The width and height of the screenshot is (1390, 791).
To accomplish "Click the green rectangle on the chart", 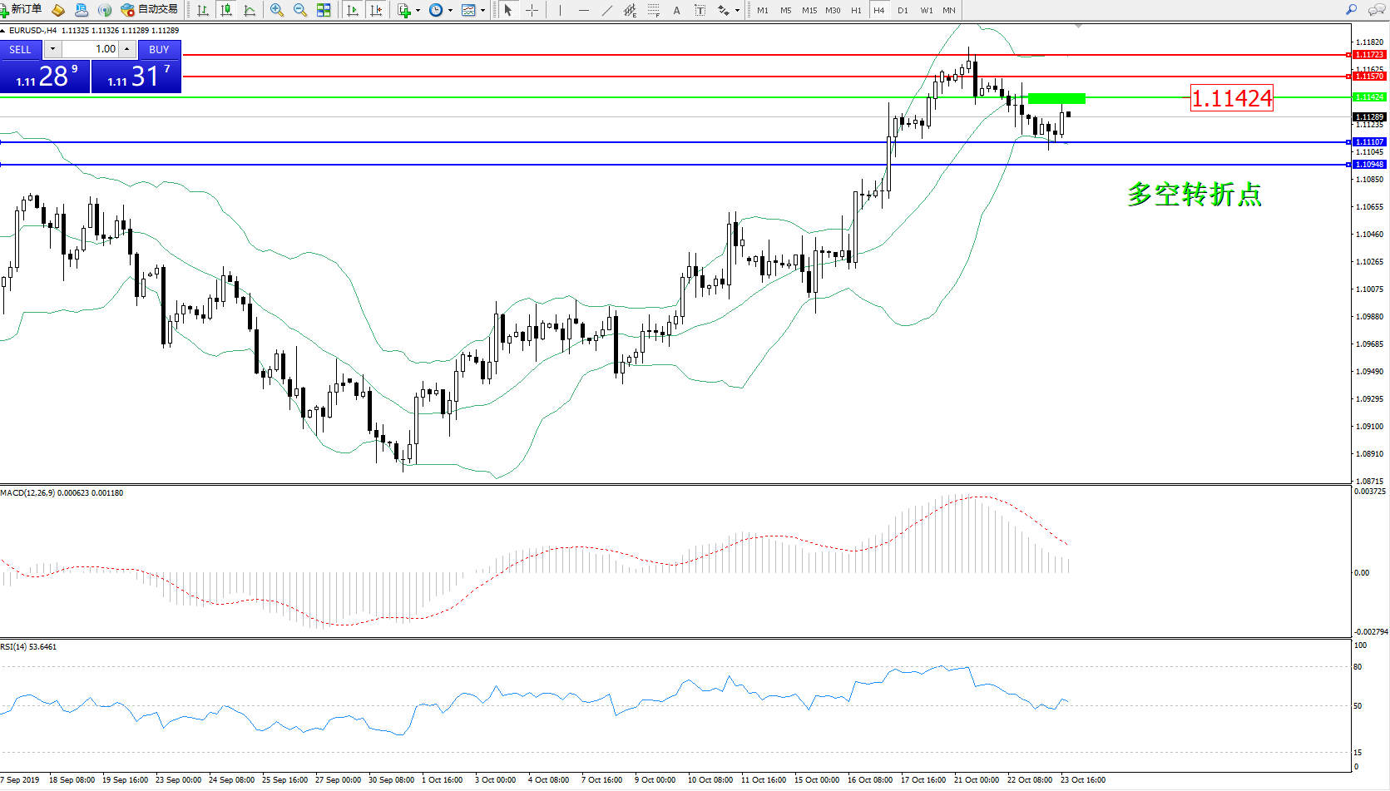I will tap(1056, 98).
